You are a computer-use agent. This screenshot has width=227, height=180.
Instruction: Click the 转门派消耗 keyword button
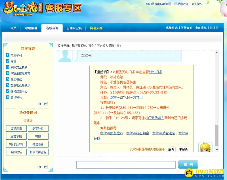coord(16,144)
